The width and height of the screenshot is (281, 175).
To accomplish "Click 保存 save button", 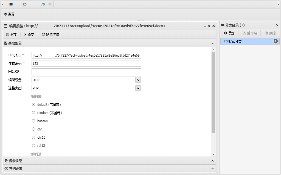I will click(x=12, y=34).
